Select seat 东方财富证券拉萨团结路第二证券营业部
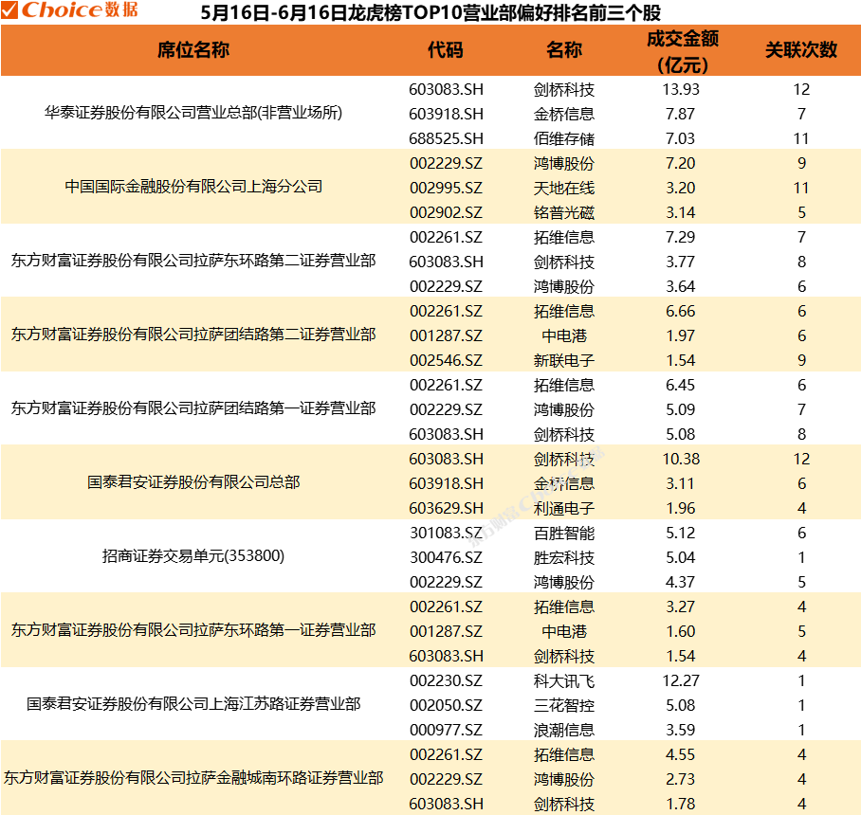The height and width of the screenshot is (815, 861). pos(193,335)
